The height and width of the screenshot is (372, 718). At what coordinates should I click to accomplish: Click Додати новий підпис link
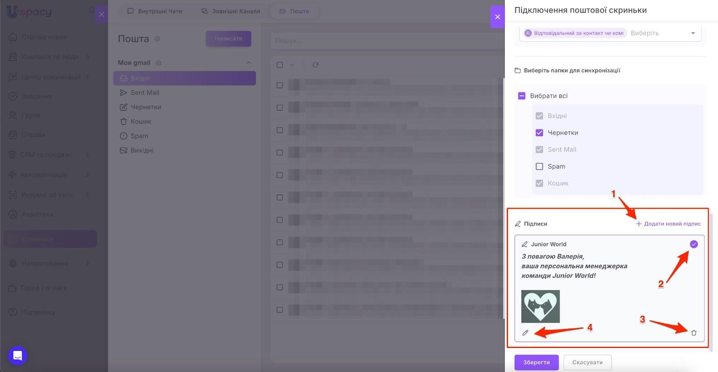point(668,224)
